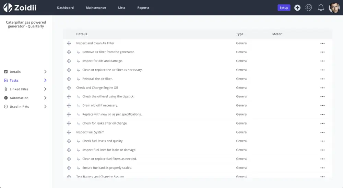Select subtask 'Check the oil level using the dipstick.'
343x188 pixels.
pos(108,96)
